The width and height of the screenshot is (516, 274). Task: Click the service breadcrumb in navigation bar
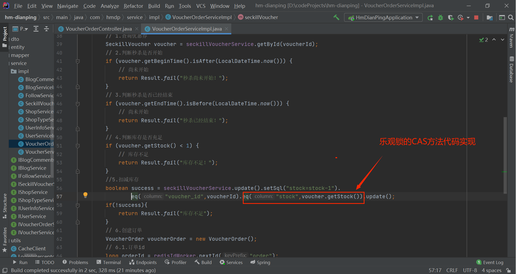pos(135,17)
